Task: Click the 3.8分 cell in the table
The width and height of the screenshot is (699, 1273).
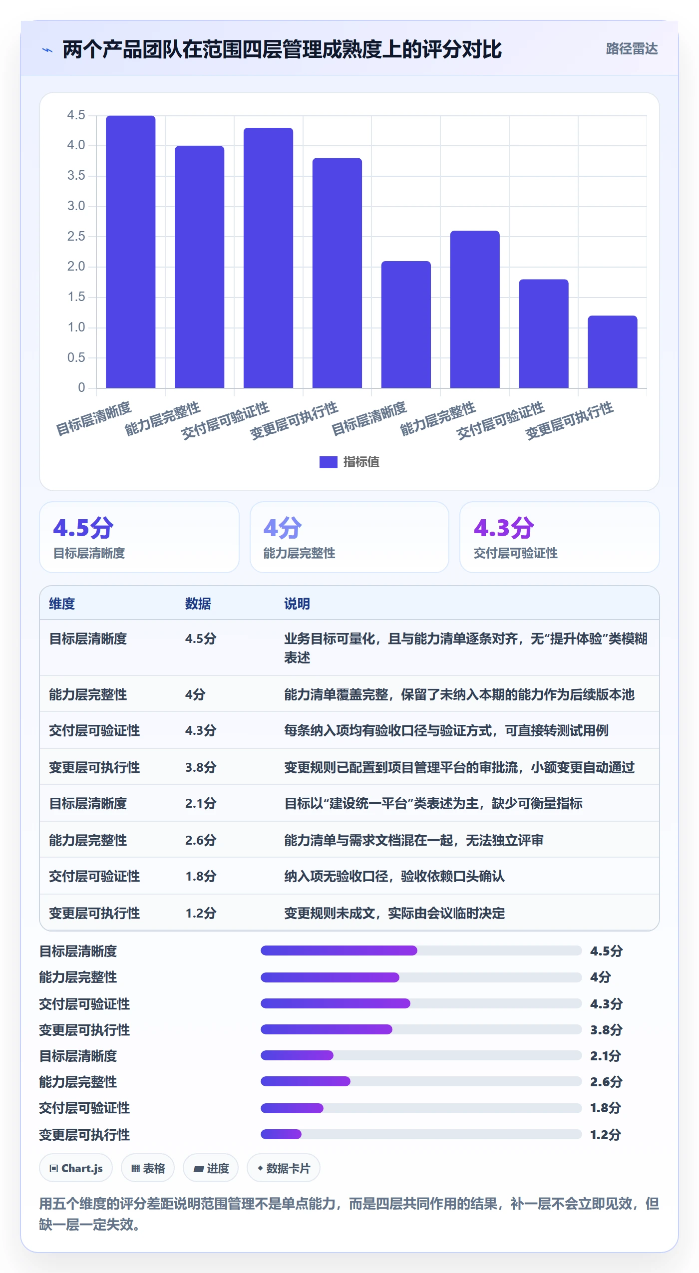Action: point(201,767)
